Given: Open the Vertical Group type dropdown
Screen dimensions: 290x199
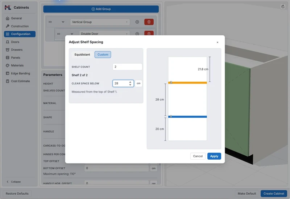Looking at the screenshot, I should coord(100,22).
